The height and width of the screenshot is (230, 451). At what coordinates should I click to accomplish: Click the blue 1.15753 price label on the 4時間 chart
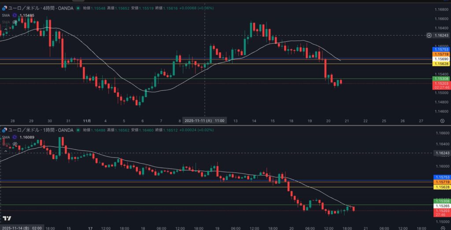[x=441, y=49]
